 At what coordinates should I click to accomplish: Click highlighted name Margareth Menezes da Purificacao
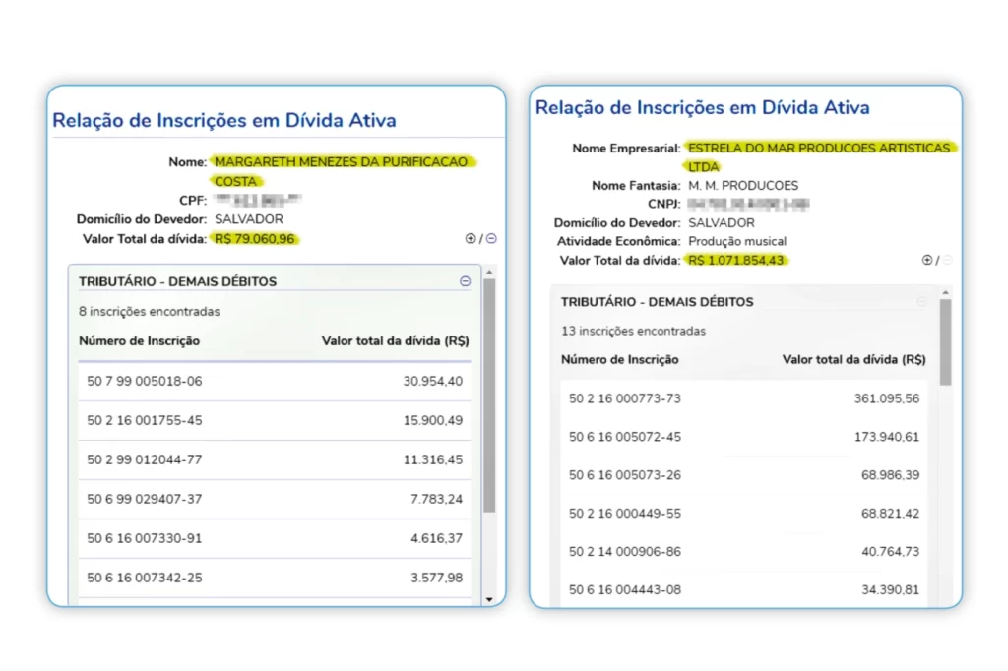click(342, 162)
